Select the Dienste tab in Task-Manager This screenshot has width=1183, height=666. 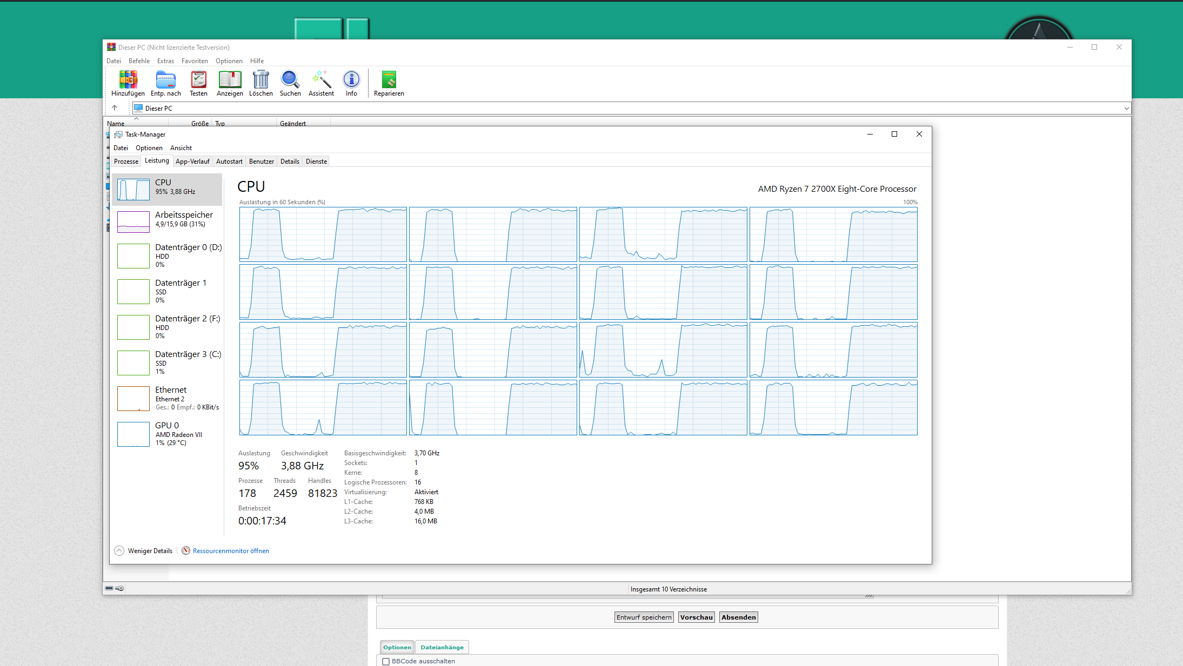tap(316, 161)
